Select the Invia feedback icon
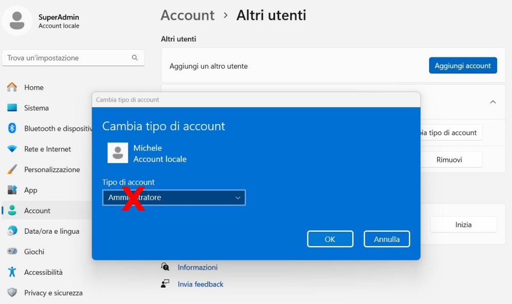The width and height of the screenshot is (512, 304). [165, 283]
